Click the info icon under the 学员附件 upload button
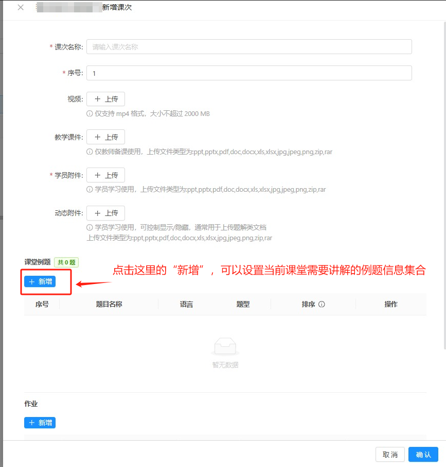The width and height of the screenshot is (446, 467). pos(90,190)
